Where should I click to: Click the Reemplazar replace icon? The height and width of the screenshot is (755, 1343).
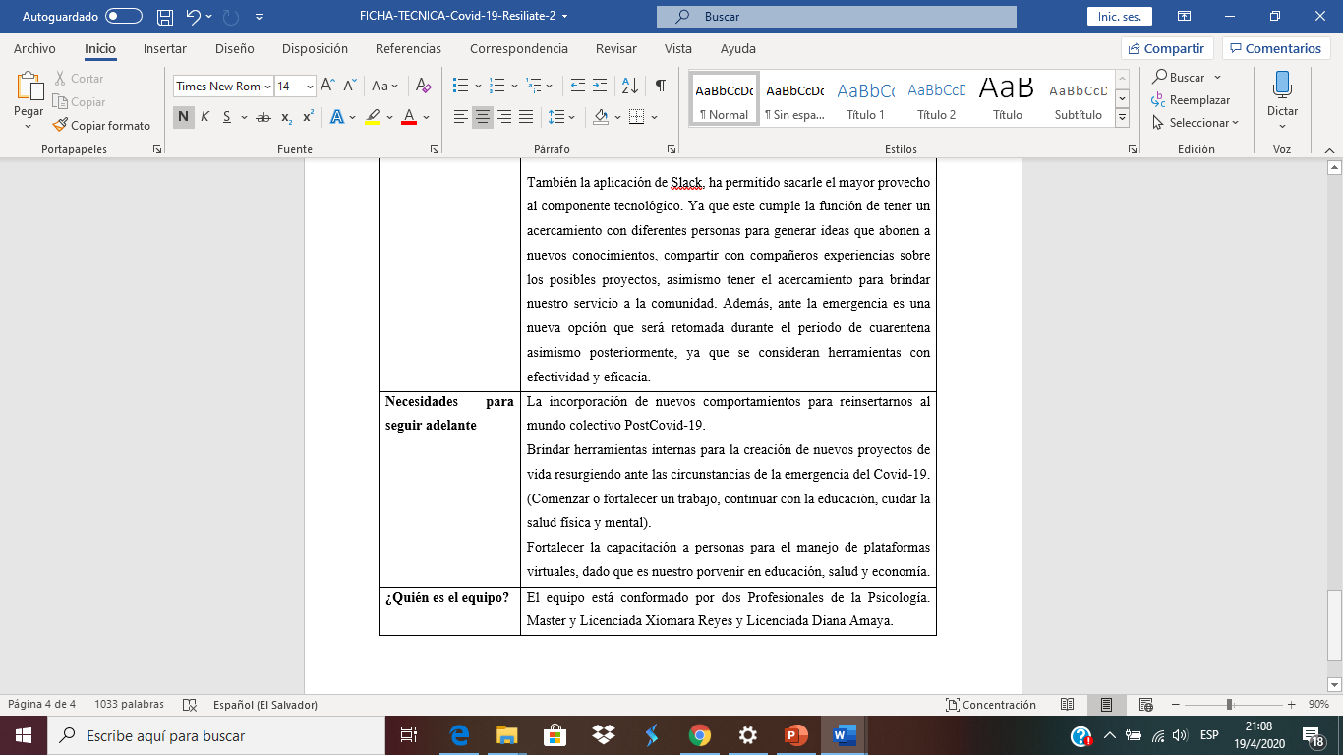[x=1159, y=100]
